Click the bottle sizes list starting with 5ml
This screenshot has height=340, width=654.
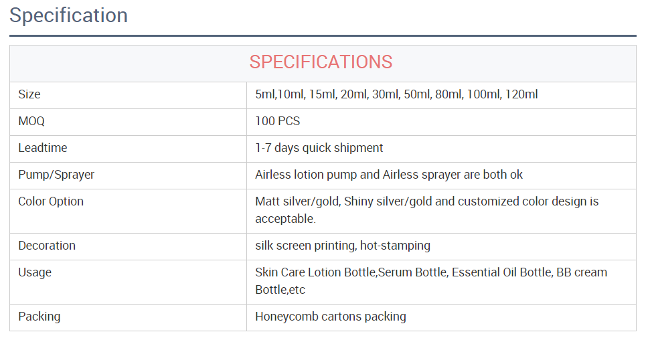pos(396,94)
